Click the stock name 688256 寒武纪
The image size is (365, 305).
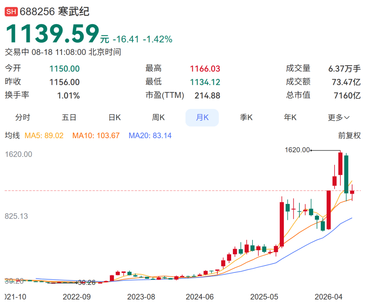(x=54, y=11)
